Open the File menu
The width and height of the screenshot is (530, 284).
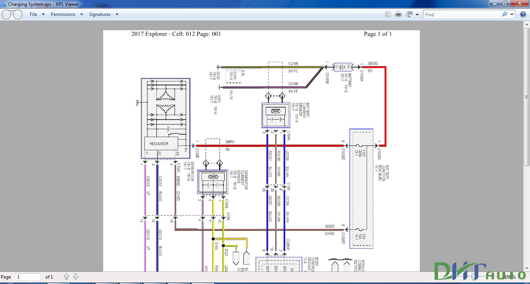pyautogui.click(x=33, y=14)
